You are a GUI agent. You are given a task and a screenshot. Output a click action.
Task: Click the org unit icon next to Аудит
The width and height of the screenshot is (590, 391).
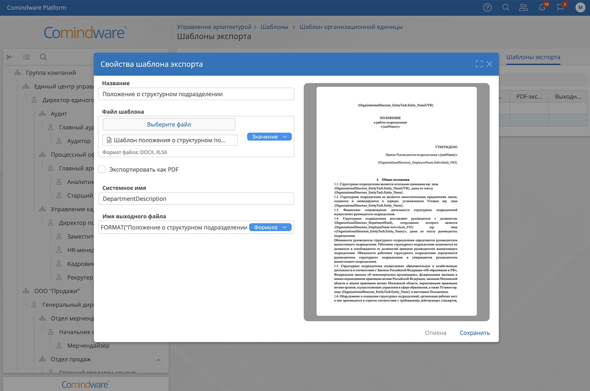tap(42, 114)
